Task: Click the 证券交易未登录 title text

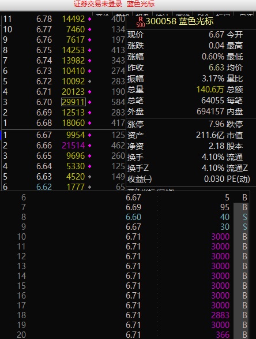Action: pyautogui.click(x=98, y=4)
